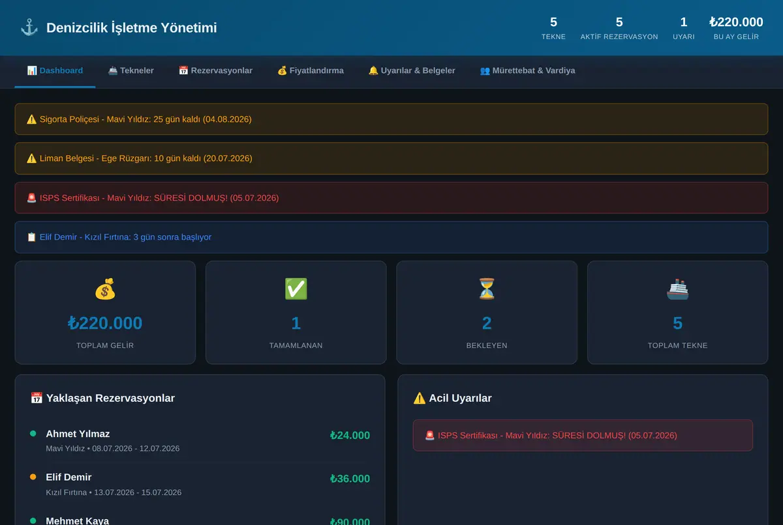
Task: Click the Kızıl Fırtına 13.07.2026 - 15.07.2026 dates
Action: (x=114, y=492)
